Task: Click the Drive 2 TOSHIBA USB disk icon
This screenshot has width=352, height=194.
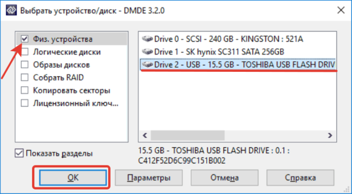Action: point(147,65)
